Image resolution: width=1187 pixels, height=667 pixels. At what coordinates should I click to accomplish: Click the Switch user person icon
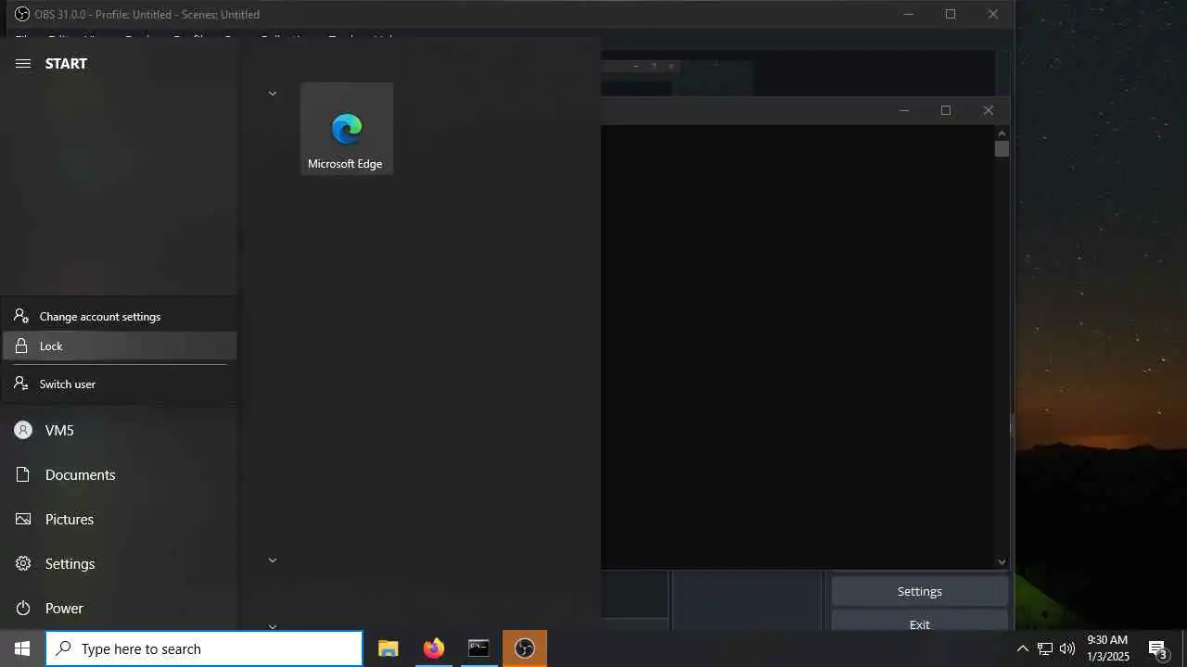pyautogui.click(x=21, y=384)
